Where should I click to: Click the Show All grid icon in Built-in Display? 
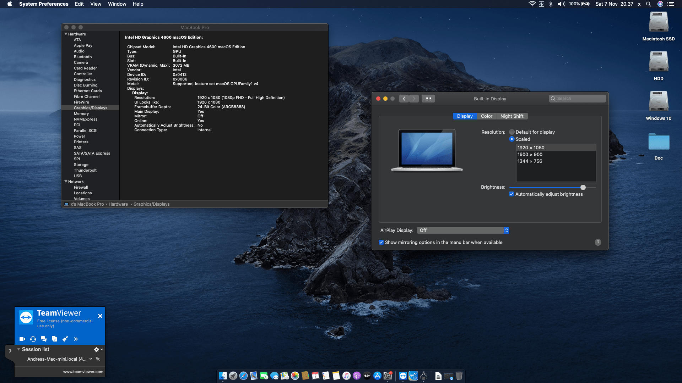(x=428, y=99)
